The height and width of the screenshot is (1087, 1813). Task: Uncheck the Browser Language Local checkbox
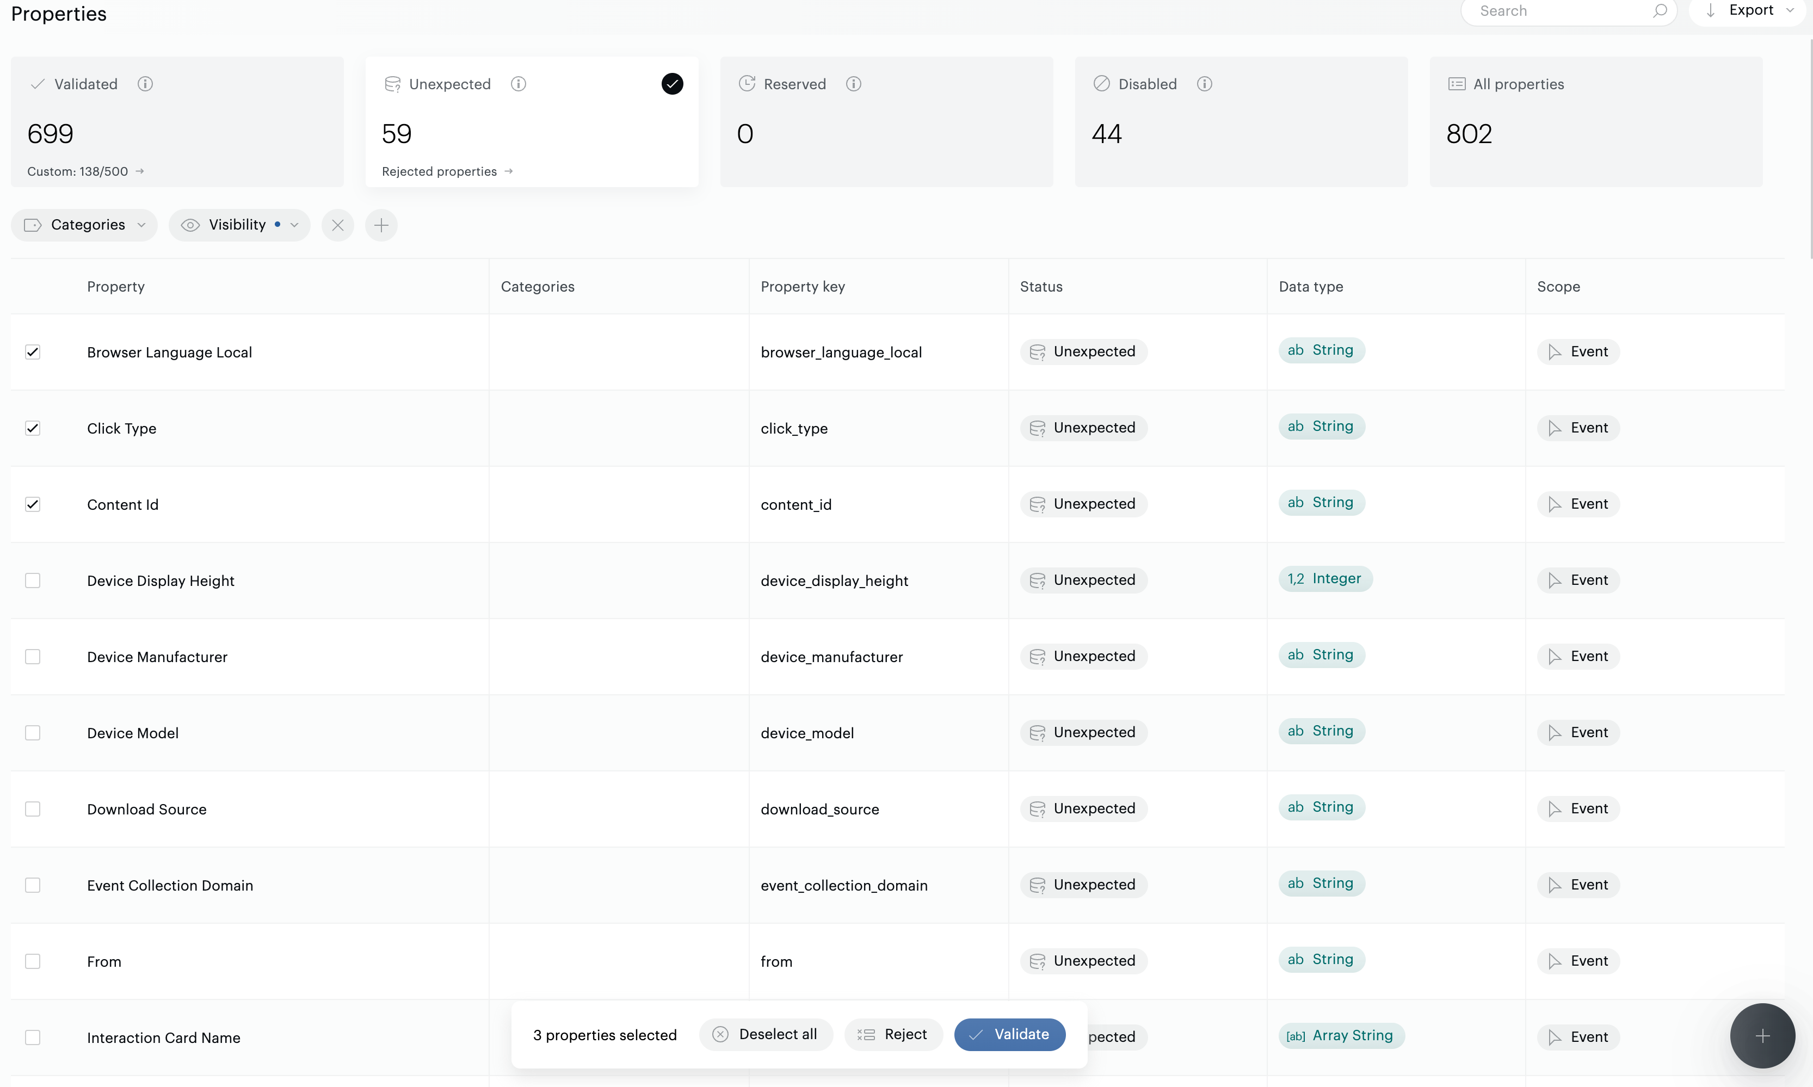pos(33,353)
